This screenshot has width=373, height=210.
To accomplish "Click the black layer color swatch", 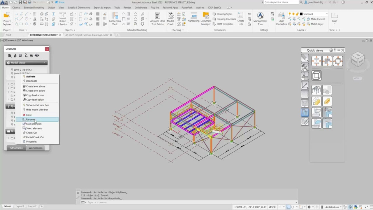I will (301, 14).
